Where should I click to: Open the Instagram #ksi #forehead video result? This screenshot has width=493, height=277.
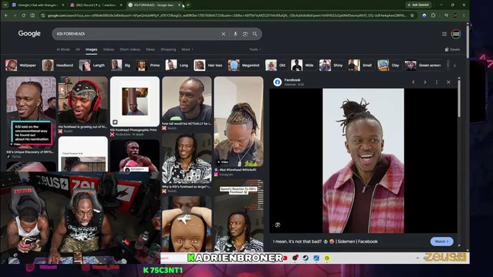[x=239, y=126]
